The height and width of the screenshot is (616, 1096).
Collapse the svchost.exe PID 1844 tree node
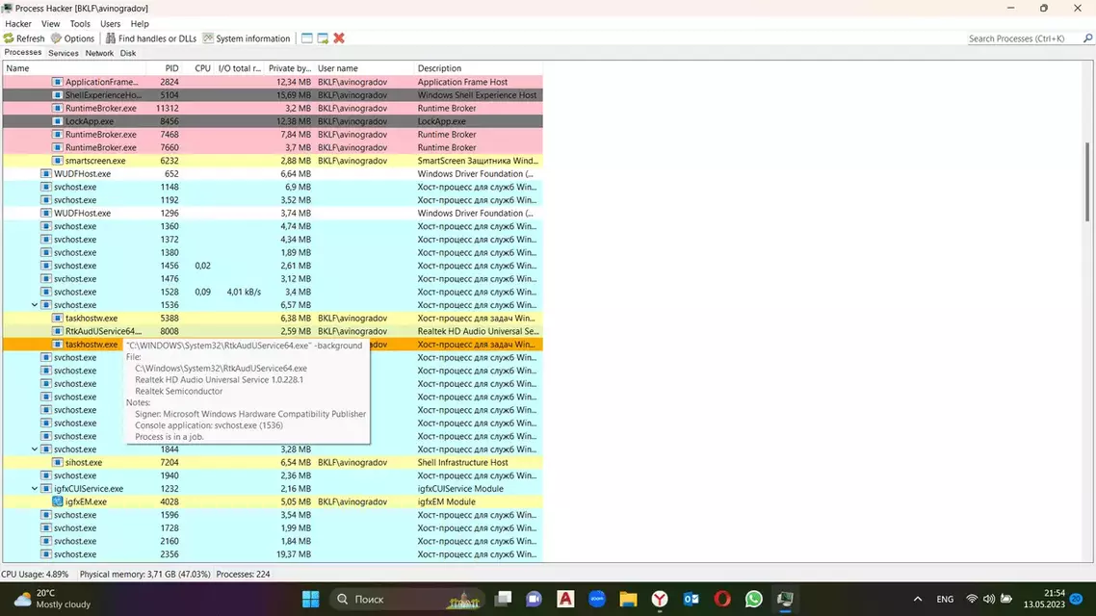[35, 449]
